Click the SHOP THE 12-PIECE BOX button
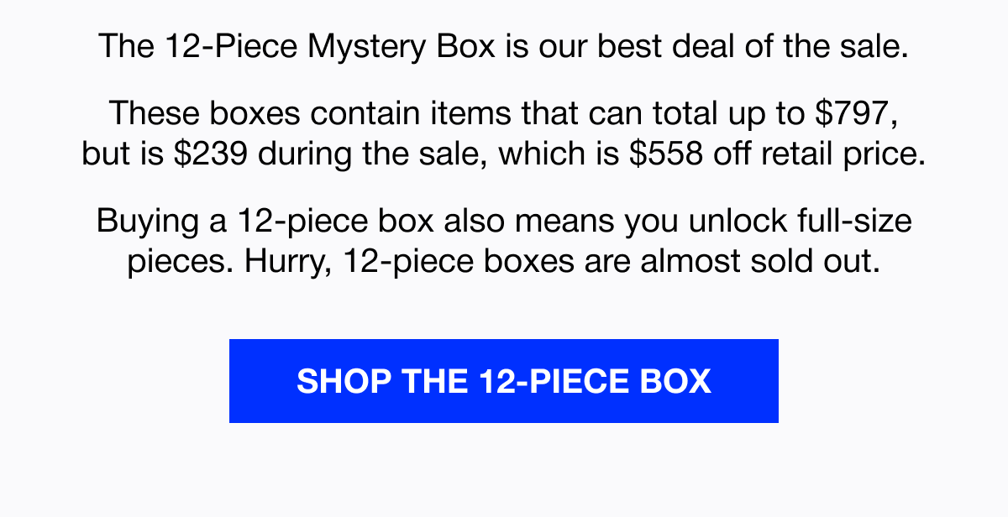 coord(503,381)
